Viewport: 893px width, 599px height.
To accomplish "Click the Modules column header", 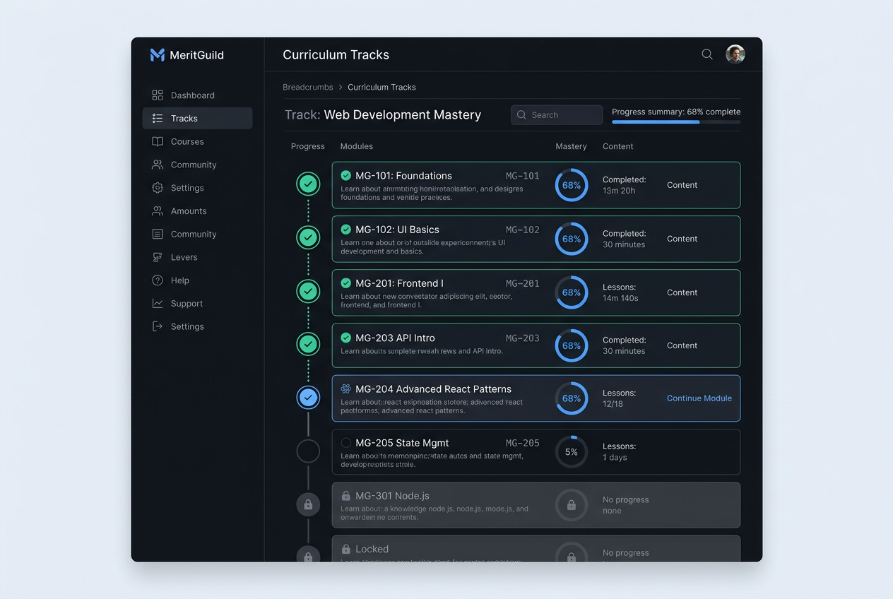I will 357,146.
